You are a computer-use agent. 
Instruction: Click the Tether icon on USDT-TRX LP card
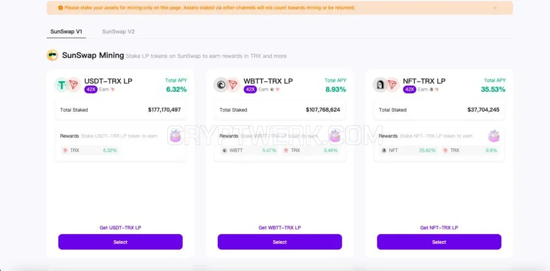coord(62,85)
